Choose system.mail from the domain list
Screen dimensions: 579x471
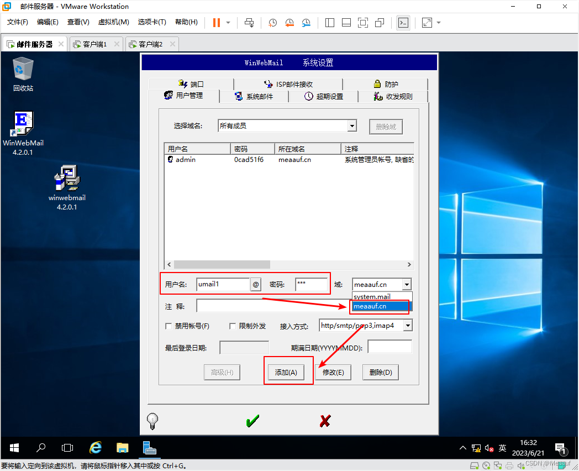(382, 296)
